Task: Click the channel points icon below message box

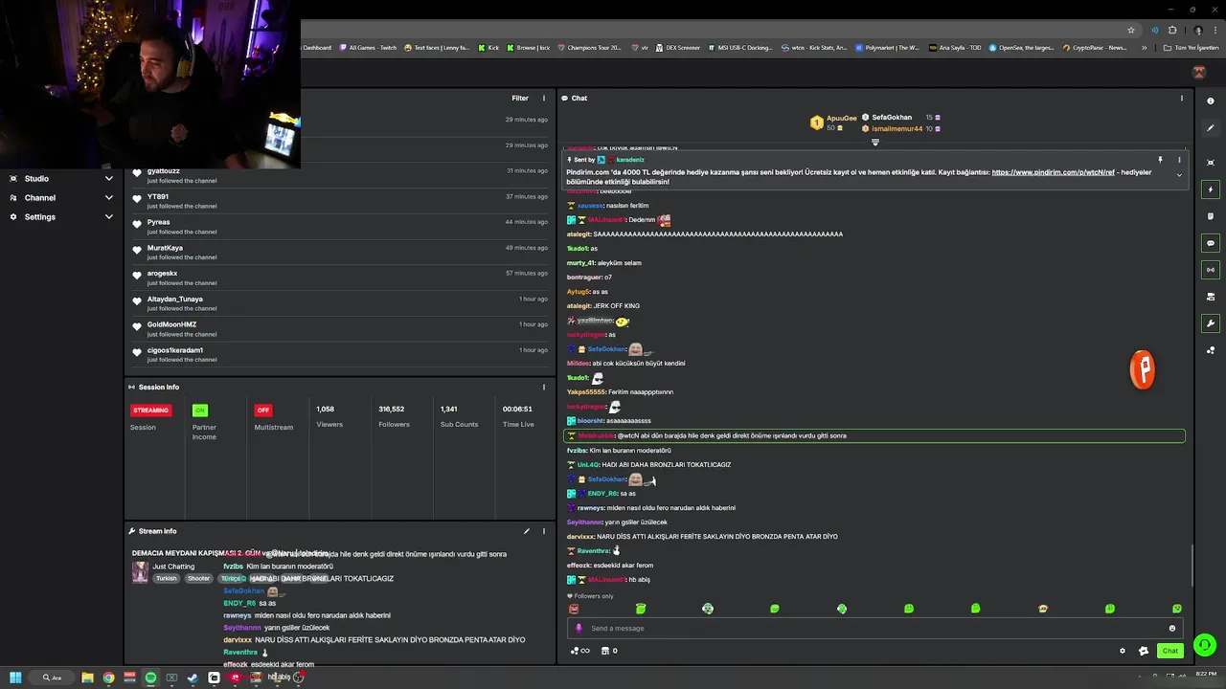Action: [579, 651]
